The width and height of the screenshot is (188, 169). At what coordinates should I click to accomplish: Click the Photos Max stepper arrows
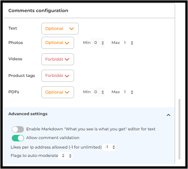(132, 43)
